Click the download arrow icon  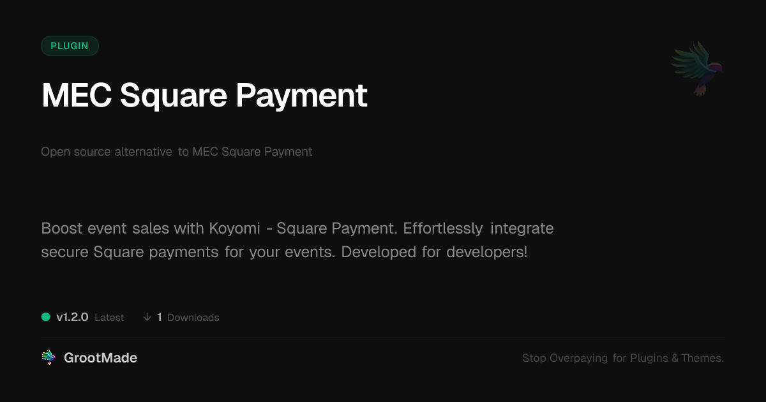(x=147, y=317)
